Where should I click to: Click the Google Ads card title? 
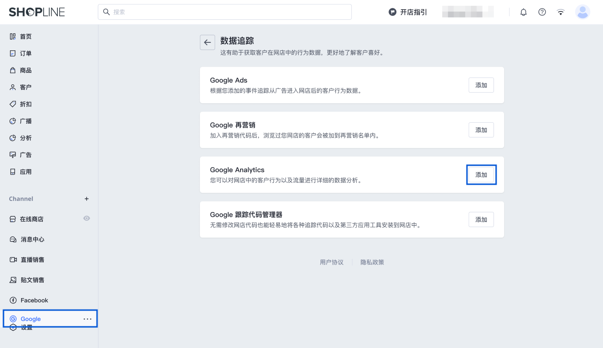coord(229,80)
